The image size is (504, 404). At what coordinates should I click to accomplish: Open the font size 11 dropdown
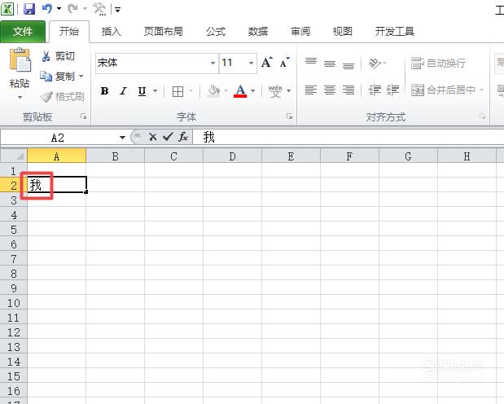[251, 63]
